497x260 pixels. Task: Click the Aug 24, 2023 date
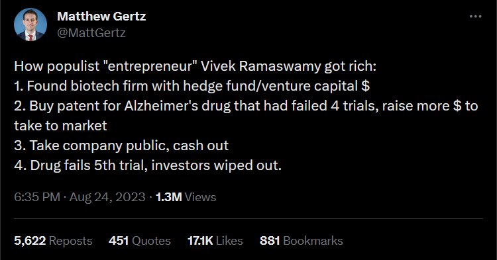pos(107,197)
